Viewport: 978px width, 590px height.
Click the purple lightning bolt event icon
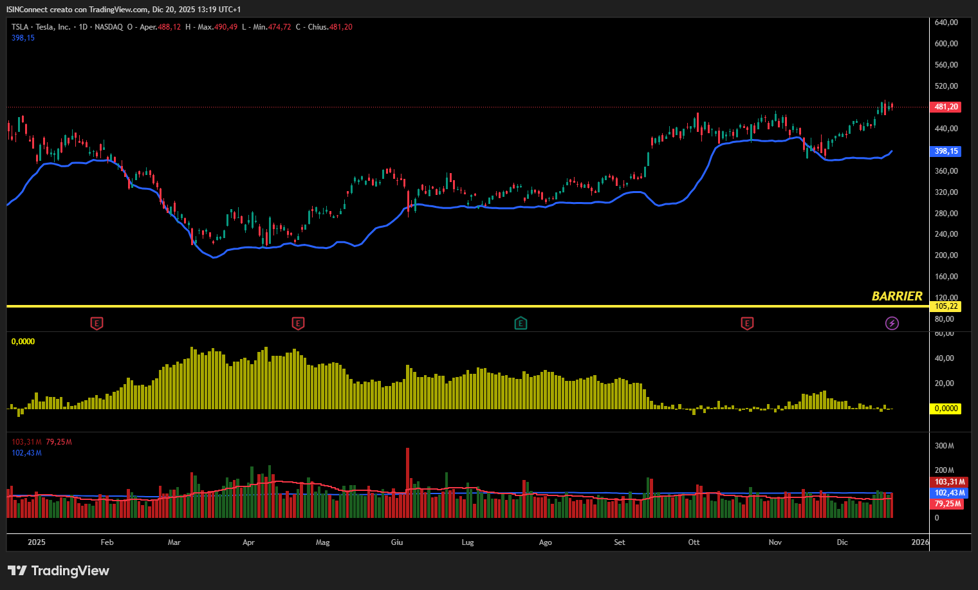(892, 323)
